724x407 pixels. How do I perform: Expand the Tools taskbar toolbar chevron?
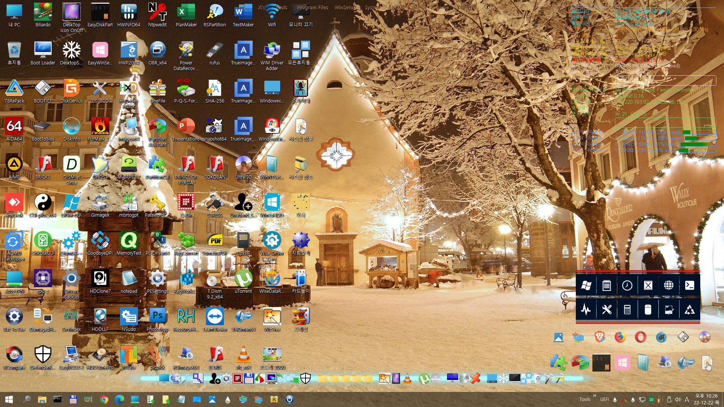(x=594, y=396)
